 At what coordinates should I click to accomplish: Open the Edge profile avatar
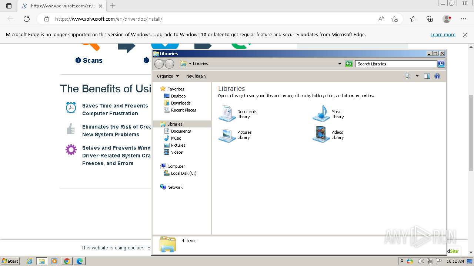tap(447, 19)
